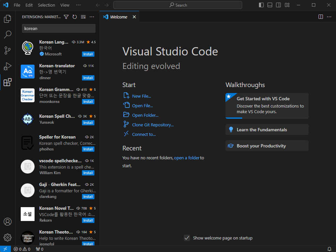Open customize layout icon
The height and width of the screenshot is (252, 336).
pyautogui.click(x=287, y=5)
